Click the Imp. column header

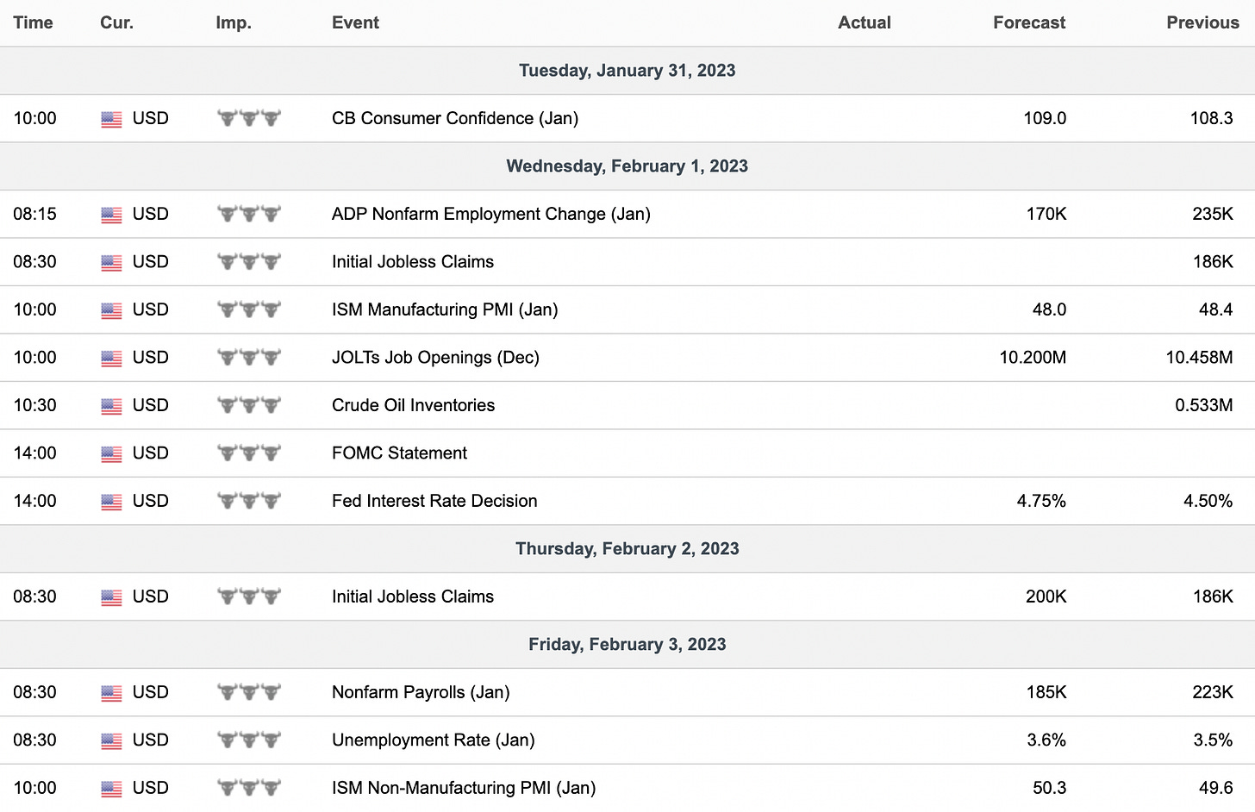(x=234, y=23)
